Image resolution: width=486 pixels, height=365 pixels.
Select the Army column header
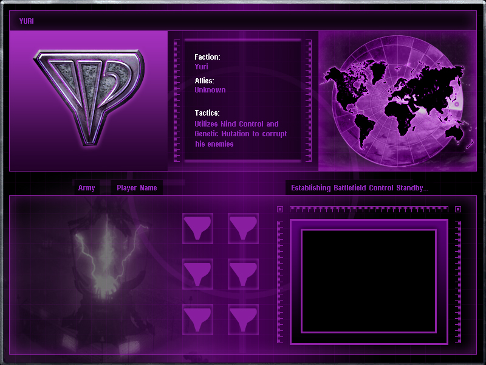pos(86,188)
